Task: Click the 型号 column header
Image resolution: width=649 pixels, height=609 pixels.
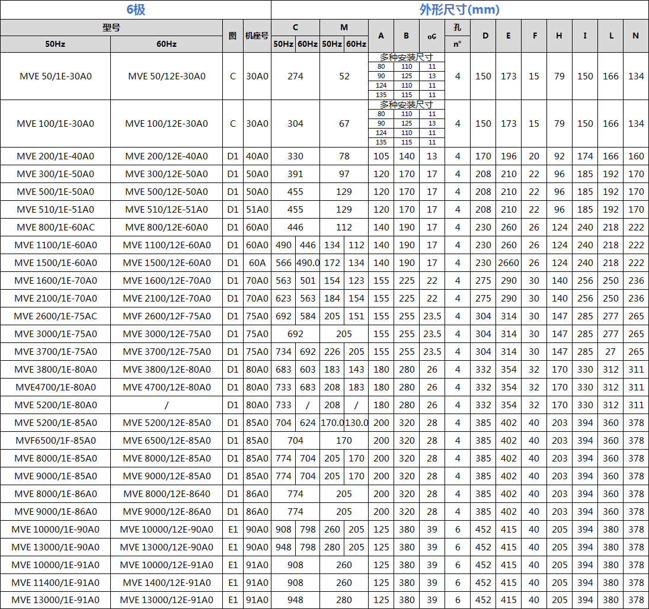Action: pyautogui.click(x=111, y=27)
